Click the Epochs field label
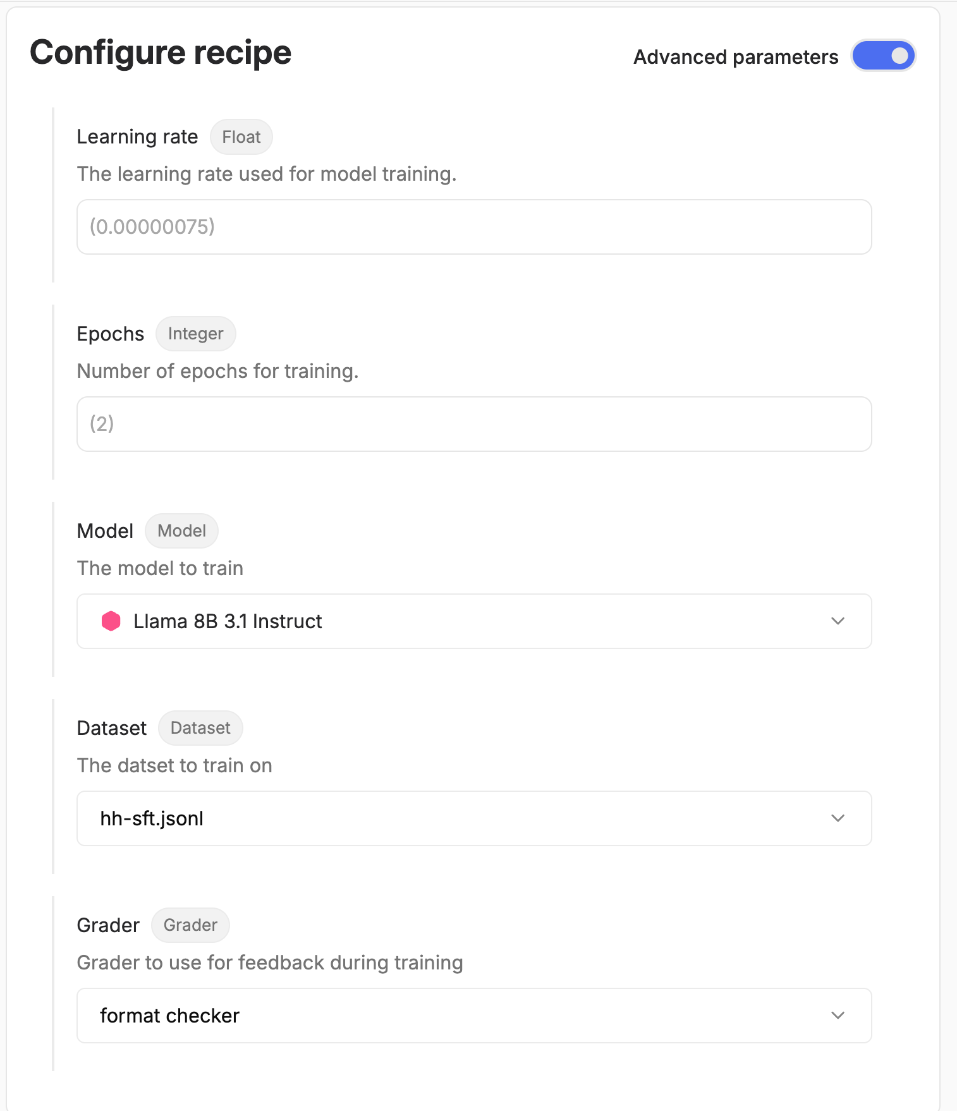Image resolution: width=957 pixels, height=1111 pixels. click(x=110, y=334)
